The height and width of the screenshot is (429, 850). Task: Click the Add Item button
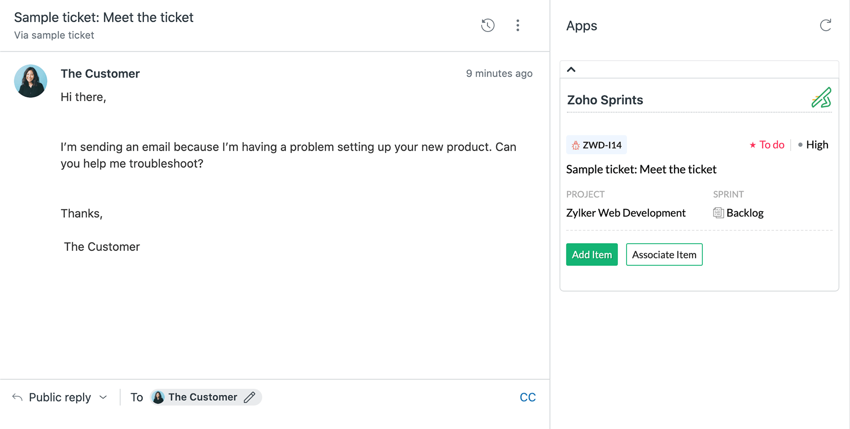point(592,255)
